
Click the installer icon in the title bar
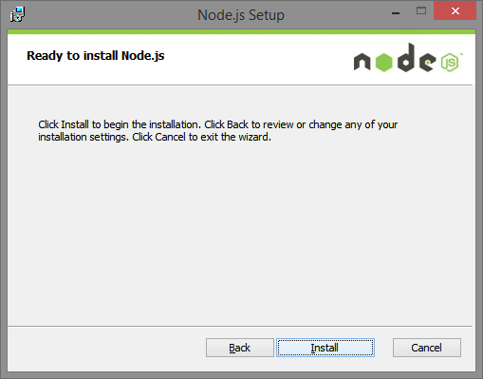pyautogui.click(x=17, y=14)
